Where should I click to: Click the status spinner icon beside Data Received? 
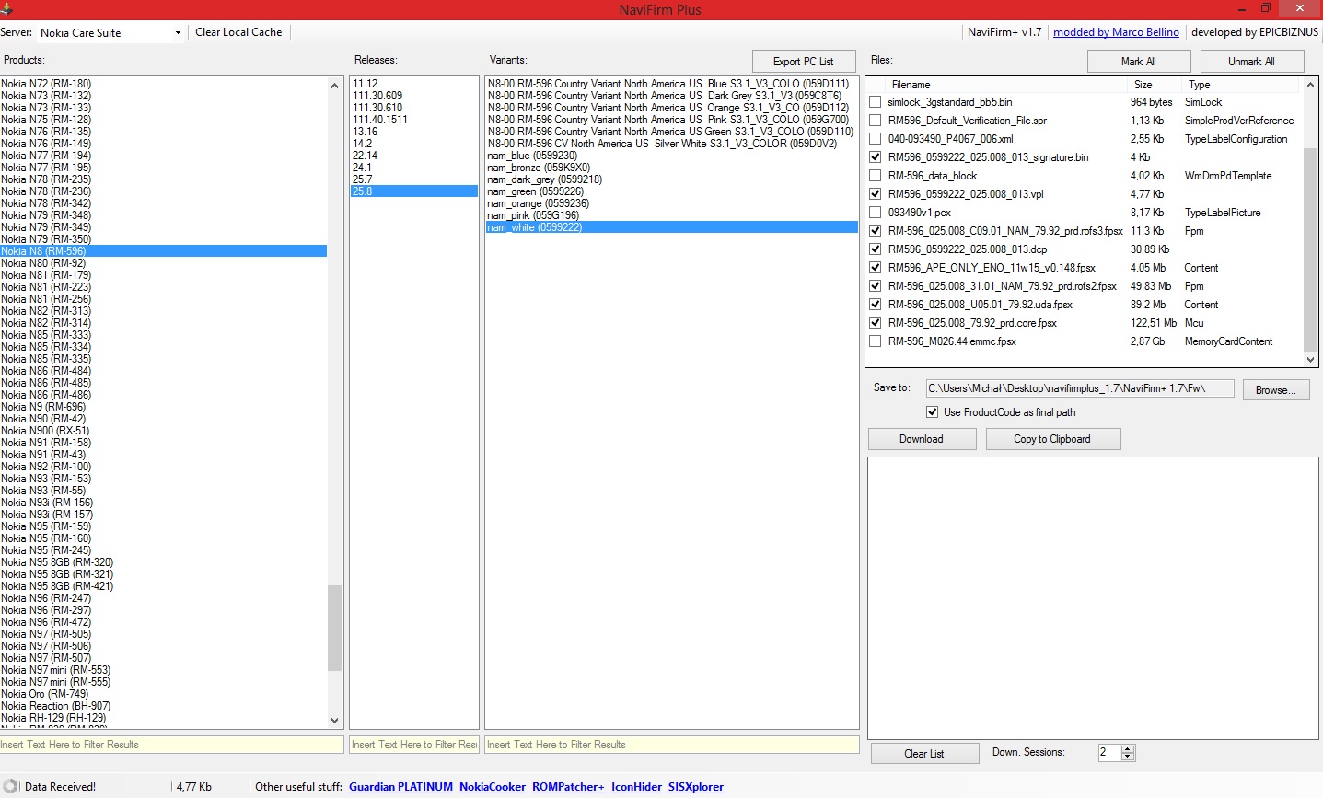coord(10,787)
